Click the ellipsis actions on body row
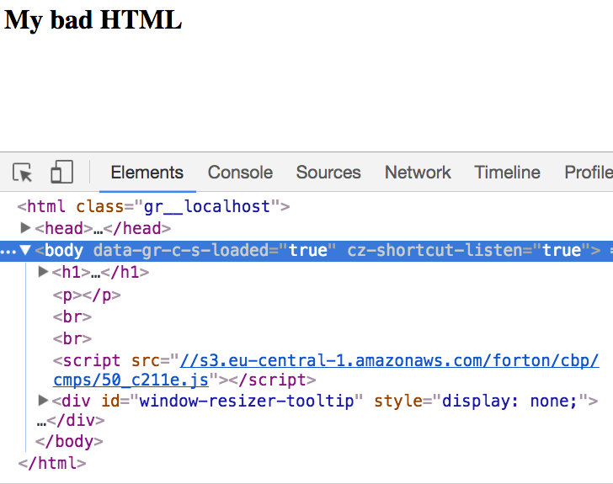The image size is (613, 484). [8, 252]
